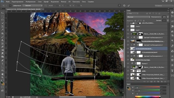Select the Dodge tool
The image size is (174, 98).
coord(2,57)
